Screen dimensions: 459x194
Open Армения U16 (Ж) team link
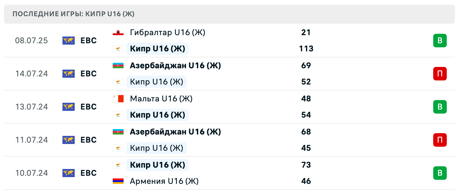164,181
